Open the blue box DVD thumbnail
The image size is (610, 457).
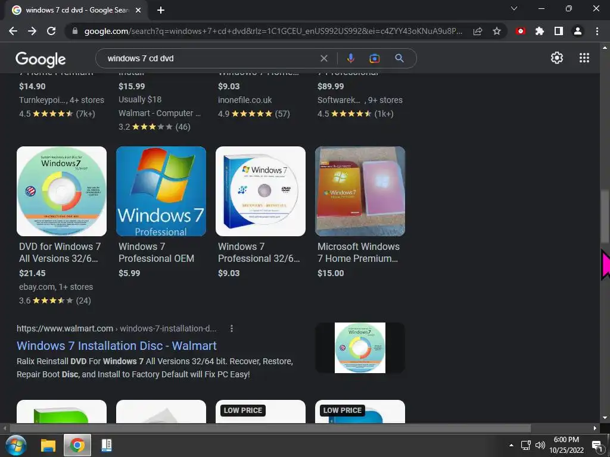click(x=261, y=191)
